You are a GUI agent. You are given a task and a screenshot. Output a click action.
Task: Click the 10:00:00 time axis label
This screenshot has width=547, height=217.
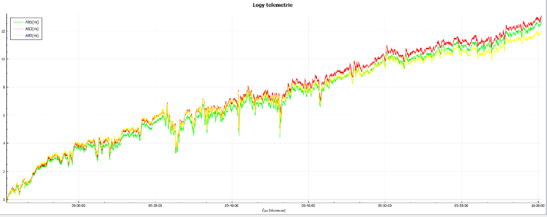click(x=537, y=205)
